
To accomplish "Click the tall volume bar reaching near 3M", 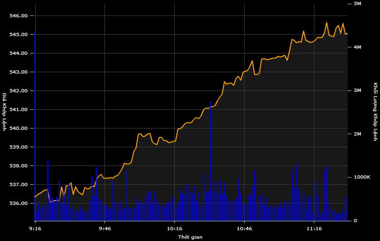I will [x=210, y=159].
